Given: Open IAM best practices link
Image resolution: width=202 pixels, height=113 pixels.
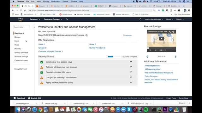Looking at the screenshot, I should coord(152,66).
